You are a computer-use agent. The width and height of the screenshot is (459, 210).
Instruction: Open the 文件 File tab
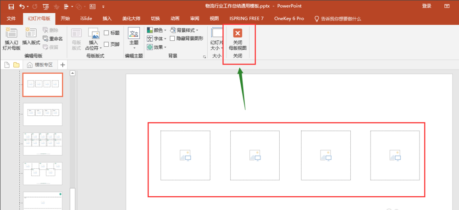pyautogui.click(x=11, y=19)
